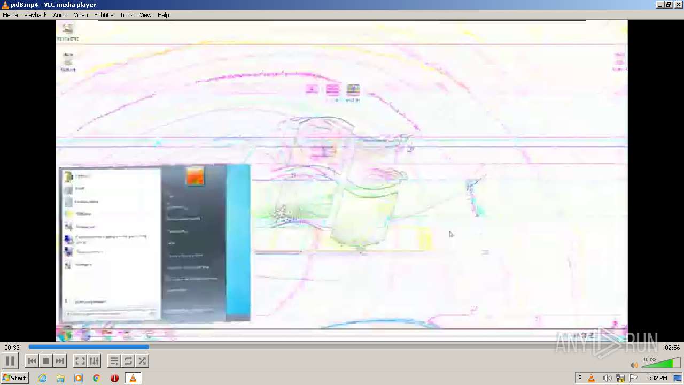This screenshot has width=684, height=385.
Task: Skip to next media item
Action: tap(60, 361)
